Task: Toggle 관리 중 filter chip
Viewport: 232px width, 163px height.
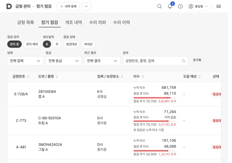Action: [15, 44]
